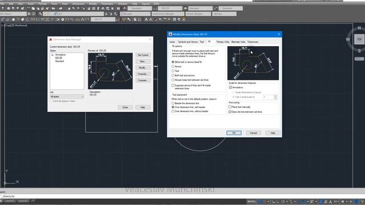The image size is (365, 205).
Task: Click Set Current in Dimension Style Manager
Action: point(143,55)
